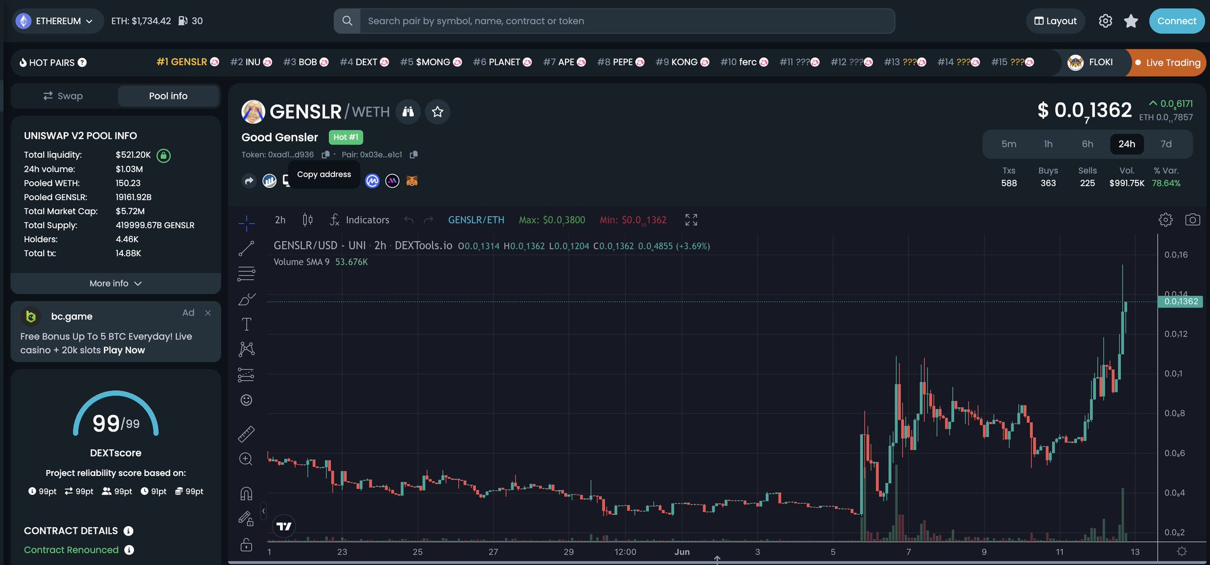
Task: Switch to the Pool info tab
Action: pyautogui.click(x=168, y=96)
